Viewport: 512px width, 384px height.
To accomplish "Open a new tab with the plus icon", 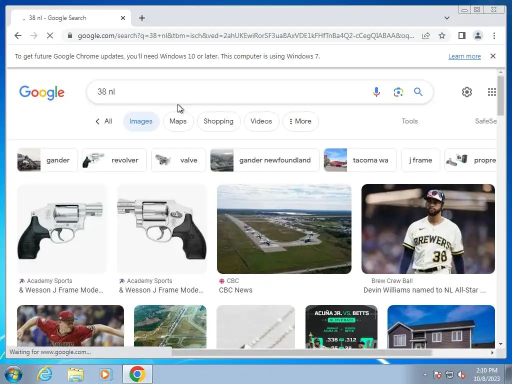I will click(141, 18).
